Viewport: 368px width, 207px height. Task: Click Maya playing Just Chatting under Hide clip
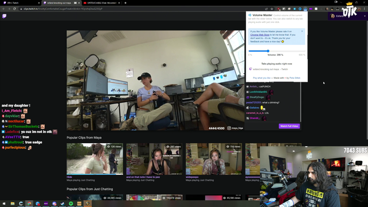pos(80,180)
